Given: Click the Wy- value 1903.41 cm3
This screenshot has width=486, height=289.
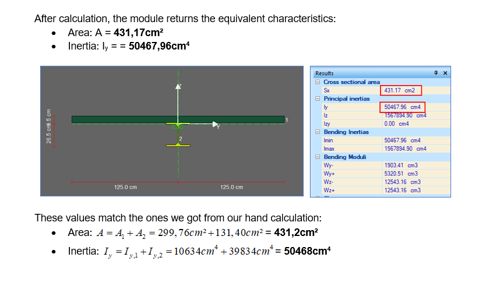Looking at the screenshot, I should [x=401, y=165].
